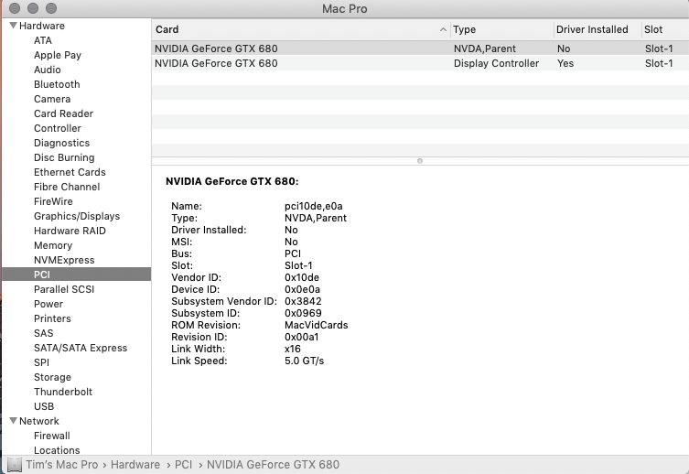Select Graphics/Displays in the sidebar
689x474 pixels.
point(77,216)
